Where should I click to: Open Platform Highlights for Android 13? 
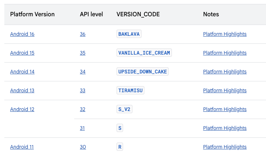pyautogui.click(x=225, y=90)
